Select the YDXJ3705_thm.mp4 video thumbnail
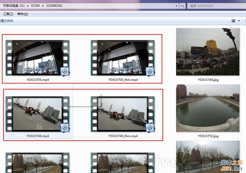Screen dimensions: 246x173 click(122, 58)
